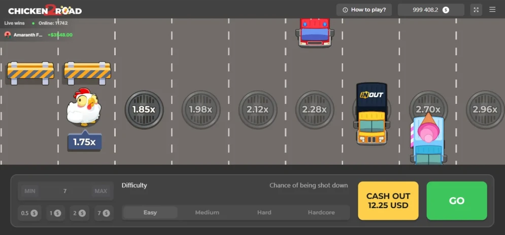Click the 2.96x manhole cover

pos(485,109)
